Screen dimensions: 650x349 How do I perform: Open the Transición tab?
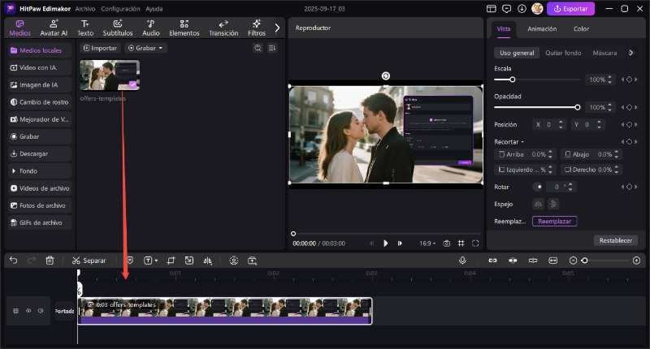[x=223, y=28]
